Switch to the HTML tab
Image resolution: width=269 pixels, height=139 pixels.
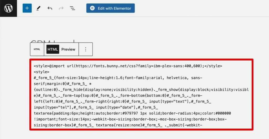pyautogui.click(x=53, y=49)
